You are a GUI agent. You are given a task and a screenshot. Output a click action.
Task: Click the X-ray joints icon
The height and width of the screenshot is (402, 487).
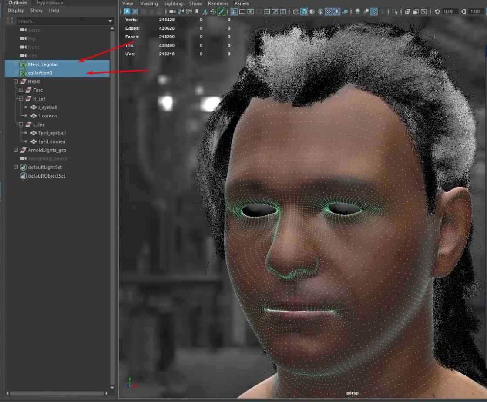tap(424, 11)
